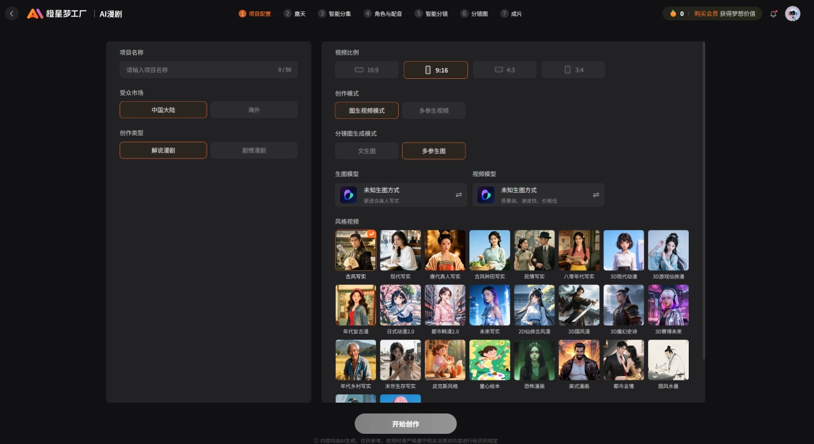Go to step 6 分镜图
814x444 pixels.
tap(474, 13)
